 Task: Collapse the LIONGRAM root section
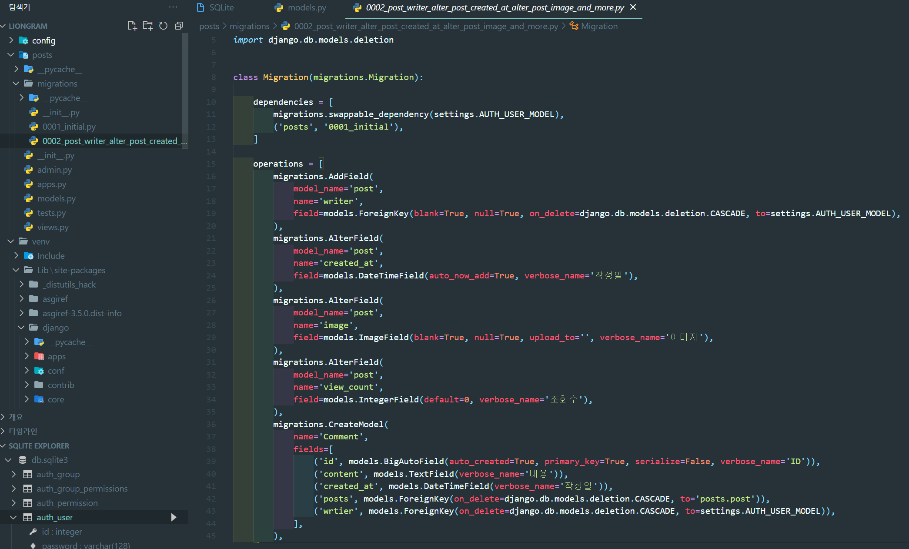tap(3, 26)
